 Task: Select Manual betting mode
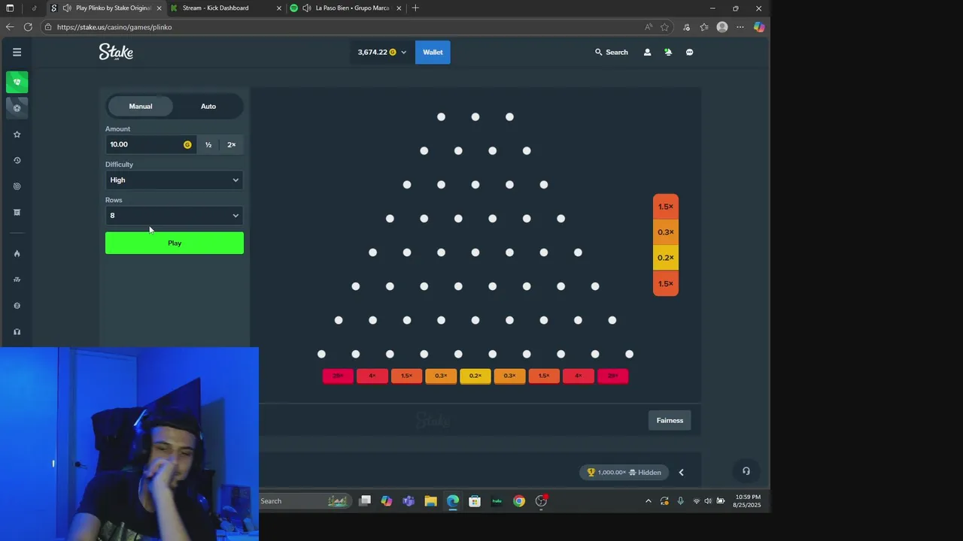(x=141, y=106)
